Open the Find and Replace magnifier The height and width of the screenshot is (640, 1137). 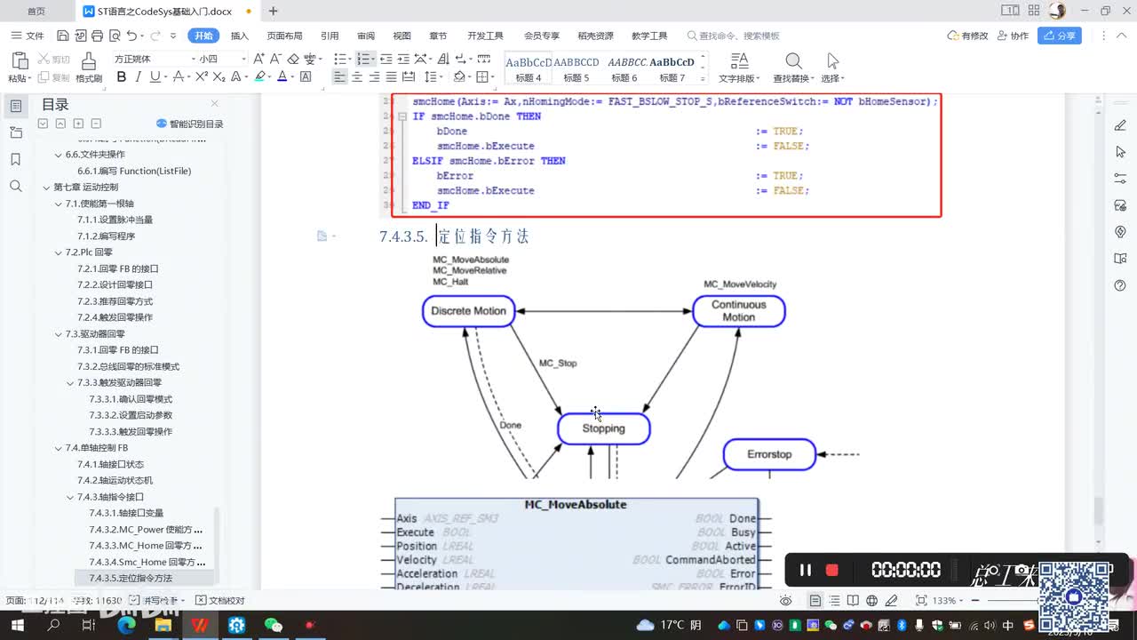click(793, 61)
